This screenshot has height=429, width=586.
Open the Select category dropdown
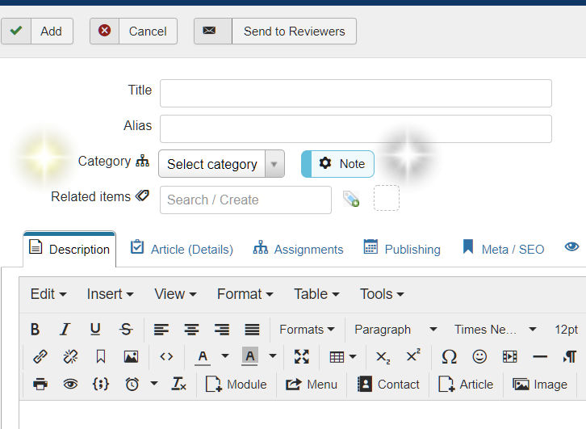pos(222,164)
